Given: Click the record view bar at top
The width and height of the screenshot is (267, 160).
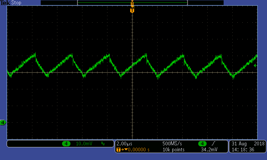Looking at the screenshot, I should 132,3.
